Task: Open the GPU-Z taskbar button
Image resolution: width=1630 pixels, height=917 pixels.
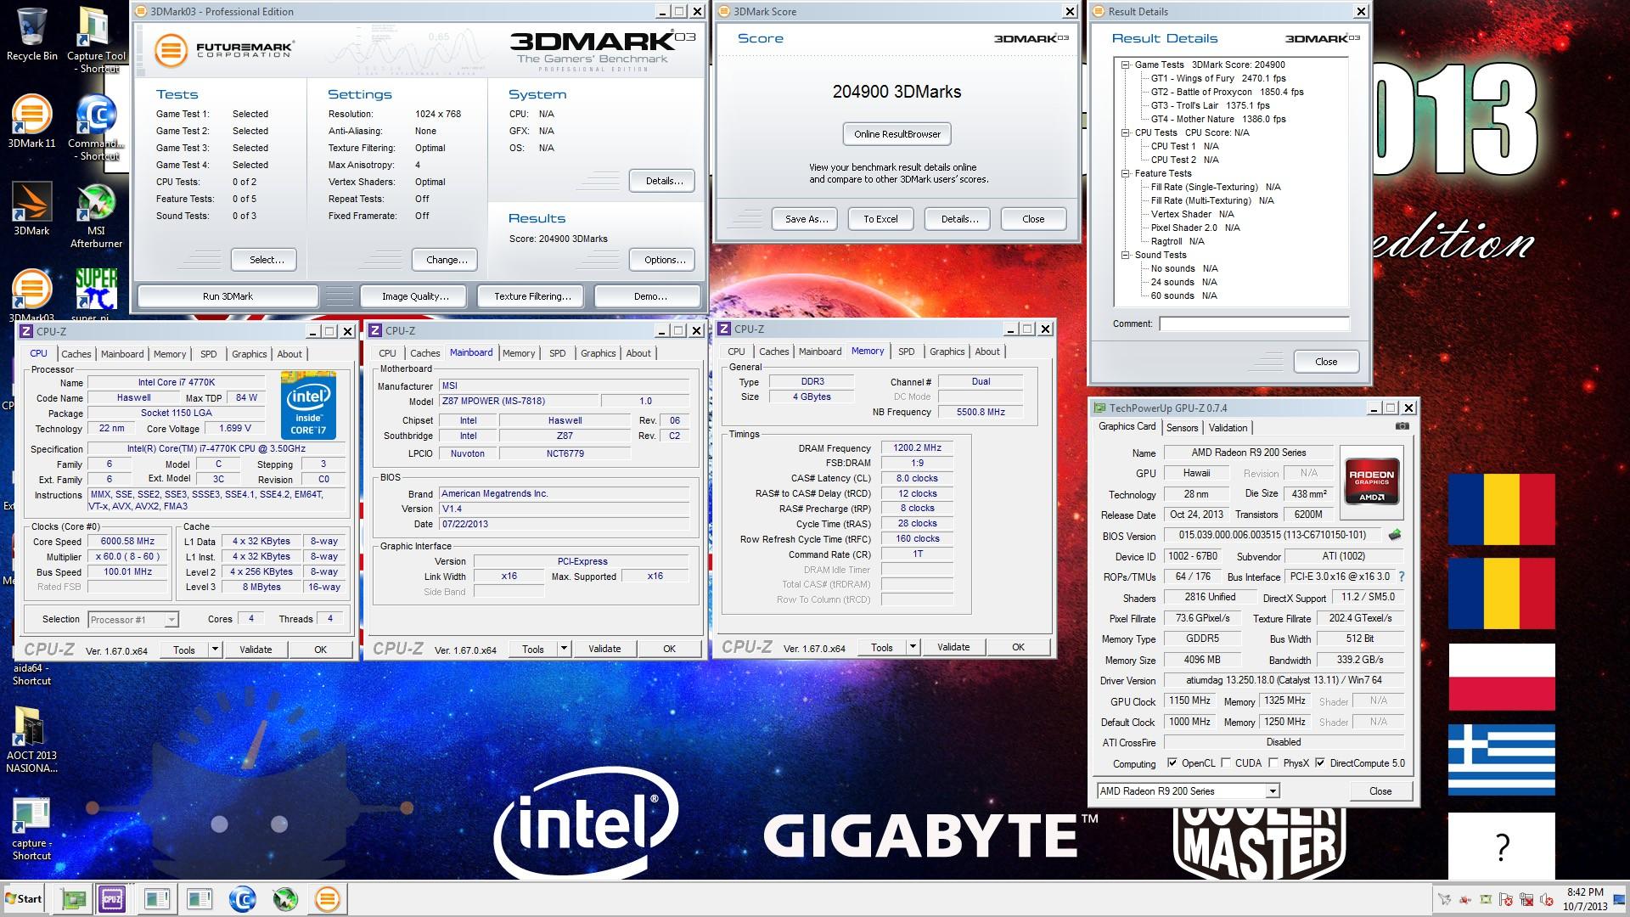Action: tap(75, 898)
